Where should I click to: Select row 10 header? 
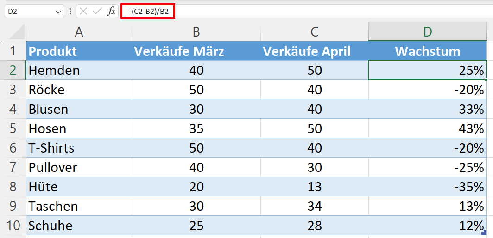coord(13,226)
